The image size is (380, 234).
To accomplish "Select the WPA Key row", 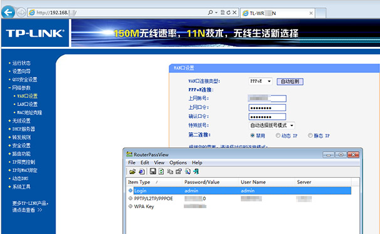I will (x=239, y=207).
